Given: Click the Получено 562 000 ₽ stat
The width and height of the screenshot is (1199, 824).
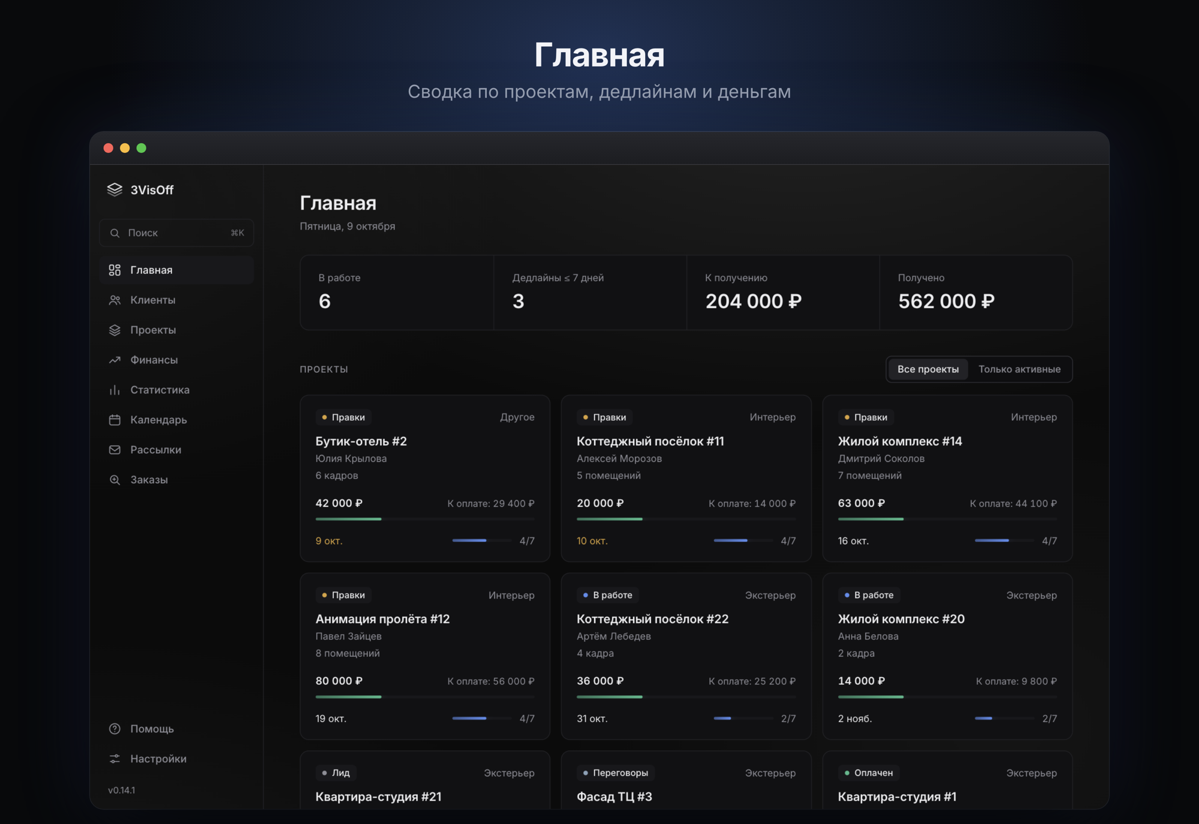Looking at the screenshot, I should click(x=976, y=292).
